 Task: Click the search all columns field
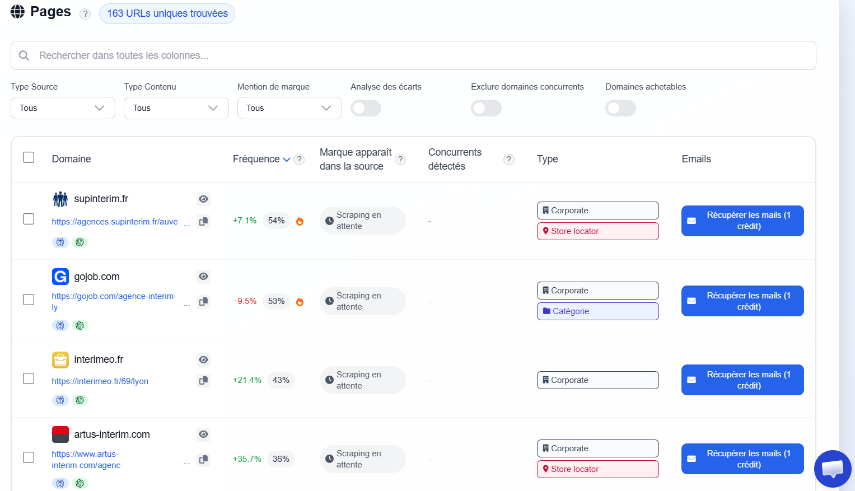[413, 55]
